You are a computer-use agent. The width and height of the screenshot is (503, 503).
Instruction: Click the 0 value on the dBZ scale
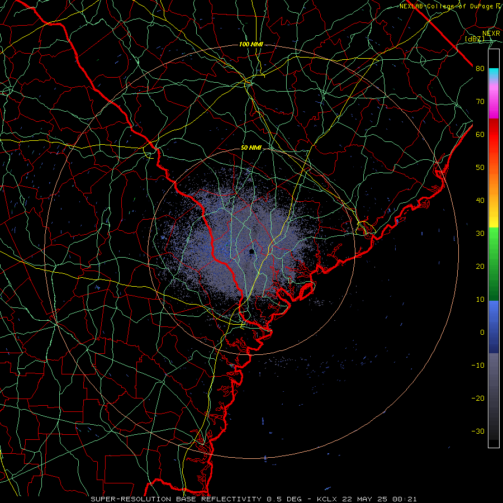click(x=482, y=333)
